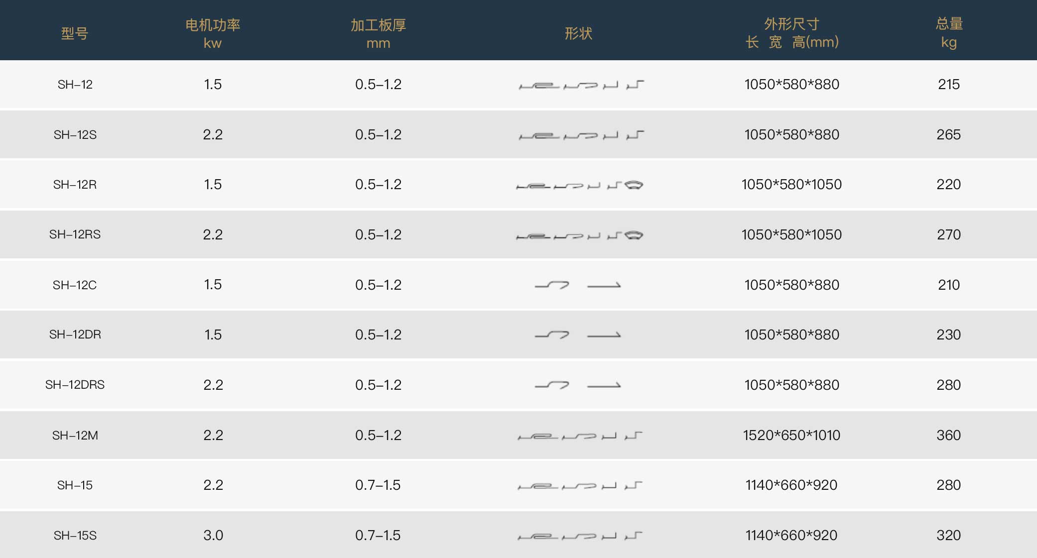Image resolution: width=1037 pixels, height=558 pixels.
Task: Click the S-curve shape icon in the SH-12DRS row
Action: click(552, 385)
